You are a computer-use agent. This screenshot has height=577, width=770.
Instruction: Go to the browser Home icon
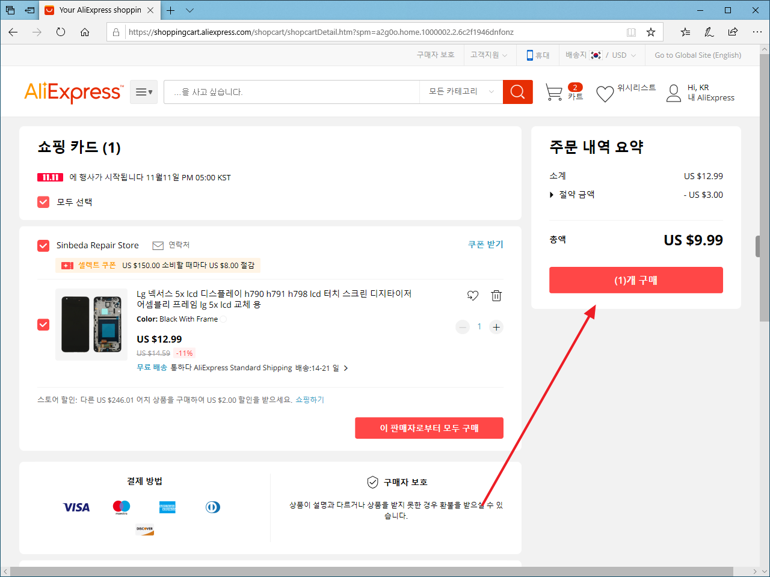[x=85, y=32]
